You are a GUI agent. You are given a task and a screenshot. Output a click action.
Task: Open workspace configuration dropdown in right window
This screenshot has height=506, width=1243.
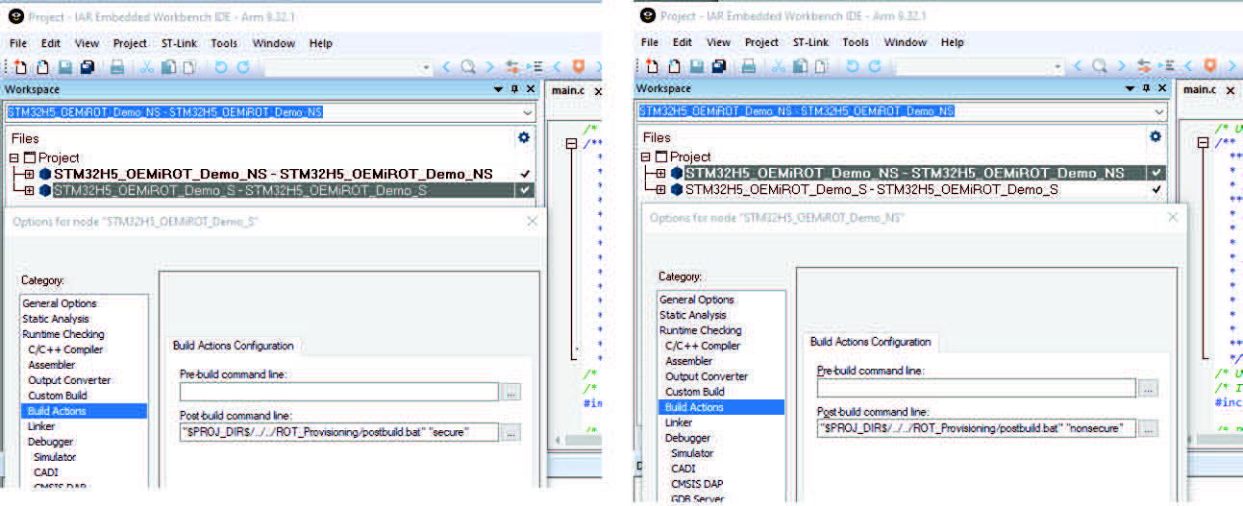point(1158,111)
